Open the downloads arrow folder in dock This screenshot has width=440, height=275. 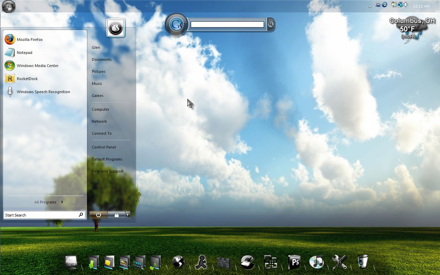tap(93, 263)
